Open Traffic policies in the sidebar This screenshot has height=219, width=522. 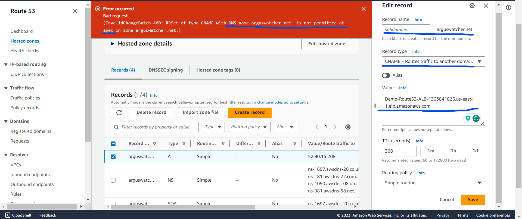pos(25,98)
